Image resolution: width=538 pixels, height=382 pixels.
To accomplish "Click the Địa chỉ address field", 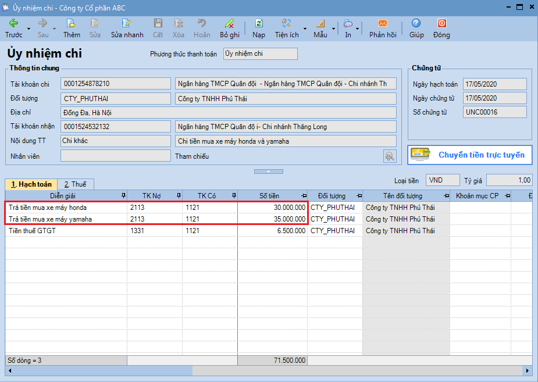I will 229,112.
